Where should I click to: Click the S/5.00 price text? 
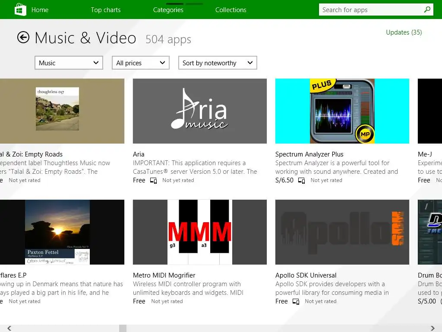point(427,301)
